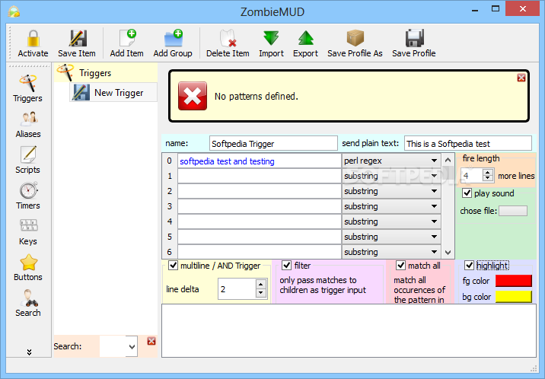This screenshot has height=379, width=545.
Task: Toggle the highlight checkbox
Action: [469, 266]
